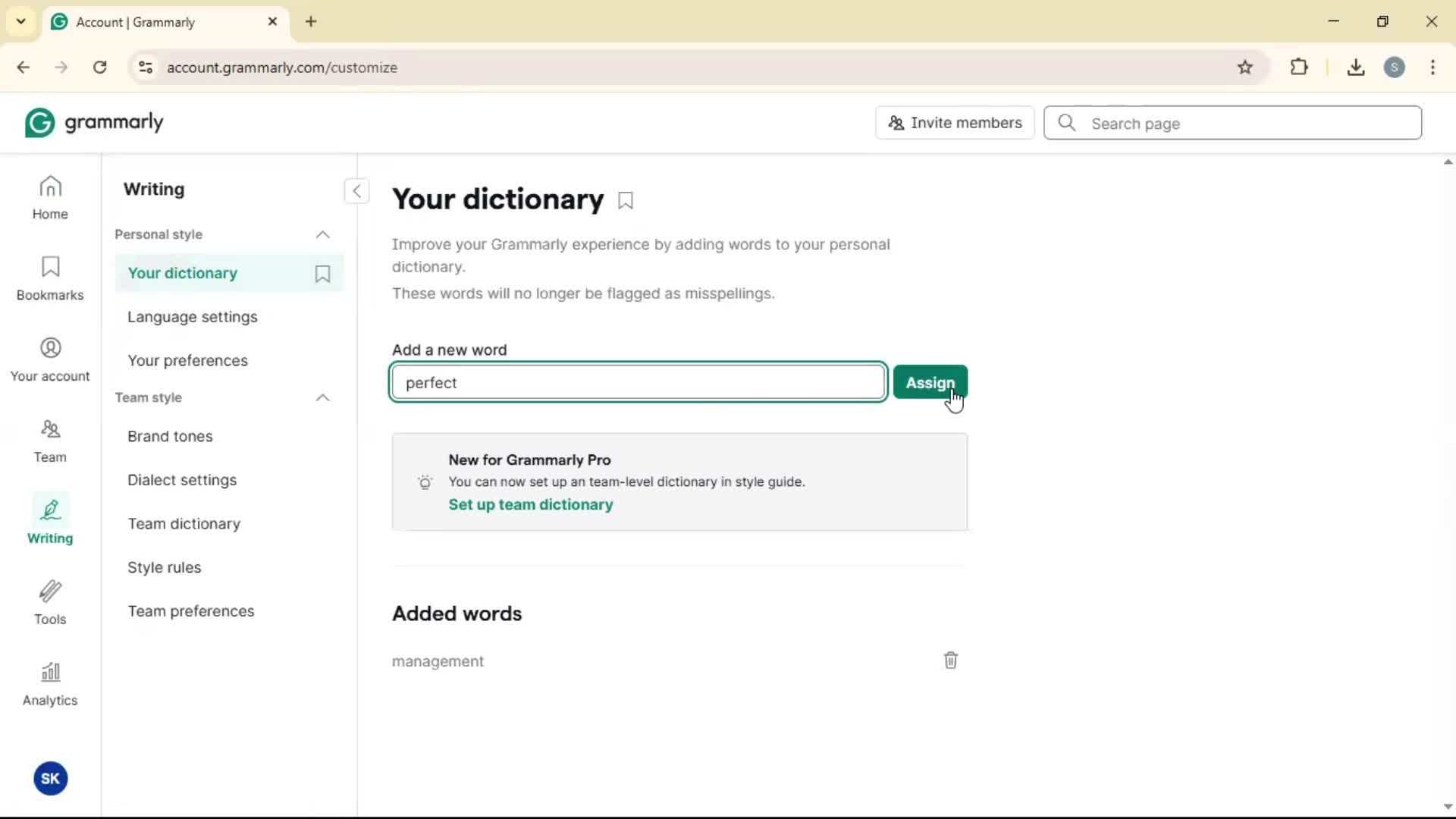
Task: Toggle bookmark on Your dictionary sidebar item
Action: pyautogui.click(x=322, y=274)
